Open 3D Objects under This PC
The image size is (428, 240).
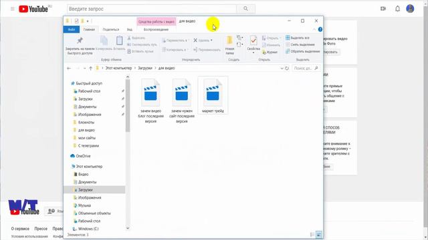point(92,213)
